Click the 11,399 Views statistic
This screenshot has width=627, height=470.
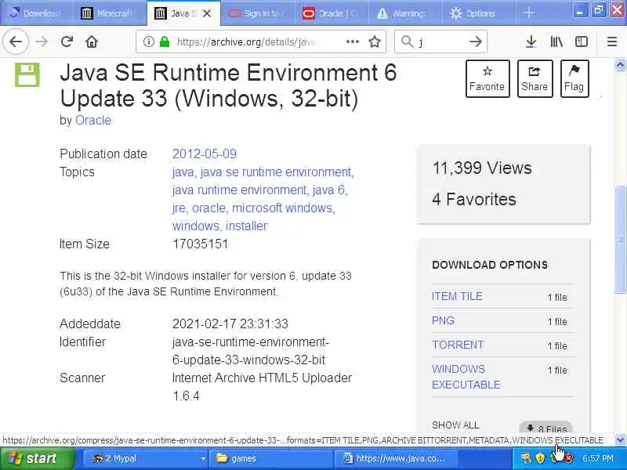pos(482,168)
